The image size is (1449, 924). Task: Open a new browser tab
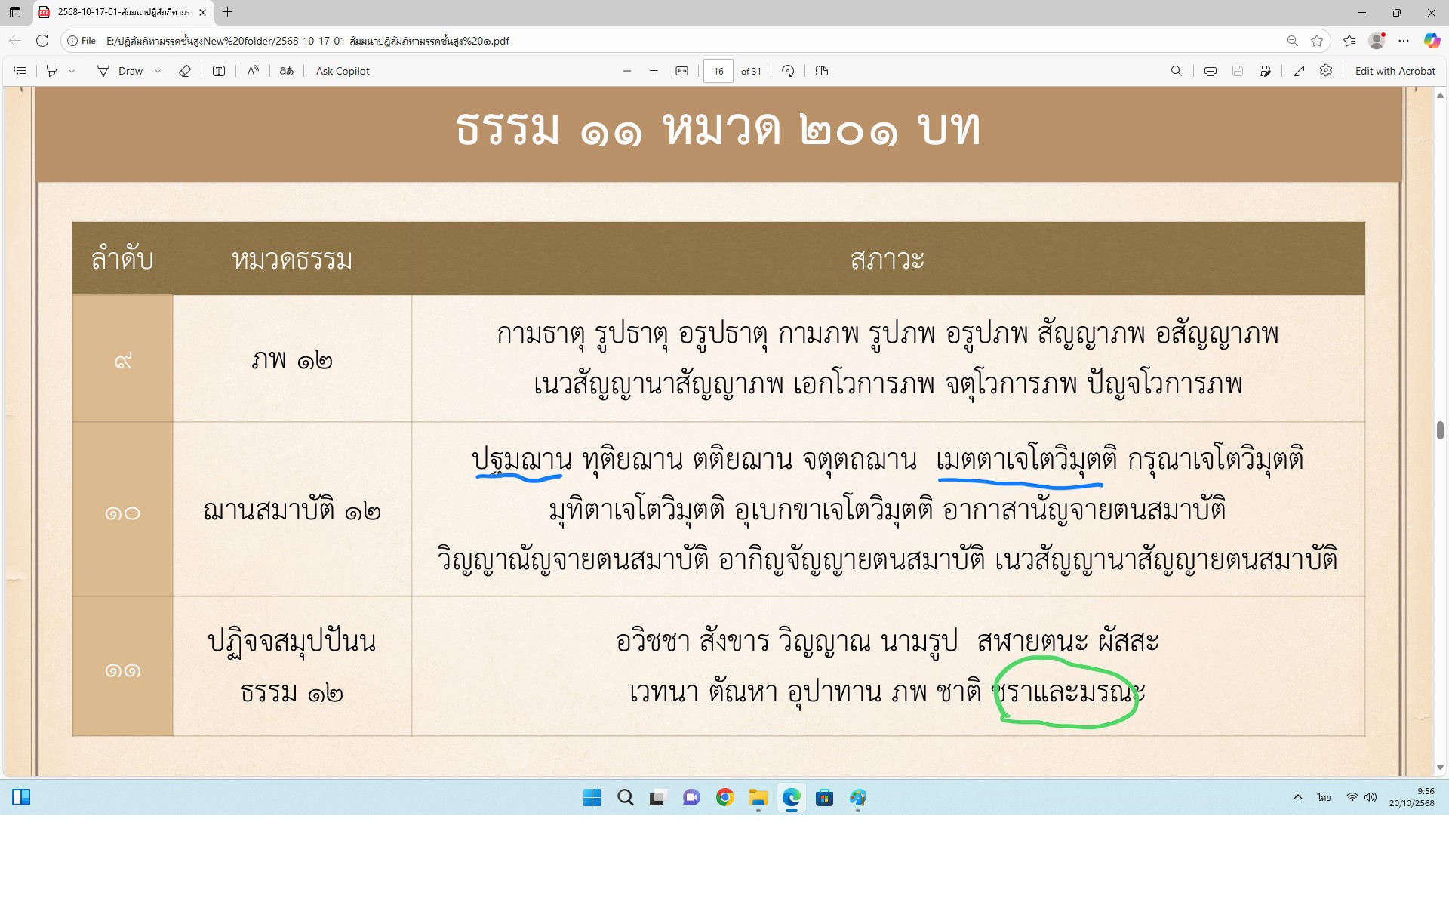(227, 12)
